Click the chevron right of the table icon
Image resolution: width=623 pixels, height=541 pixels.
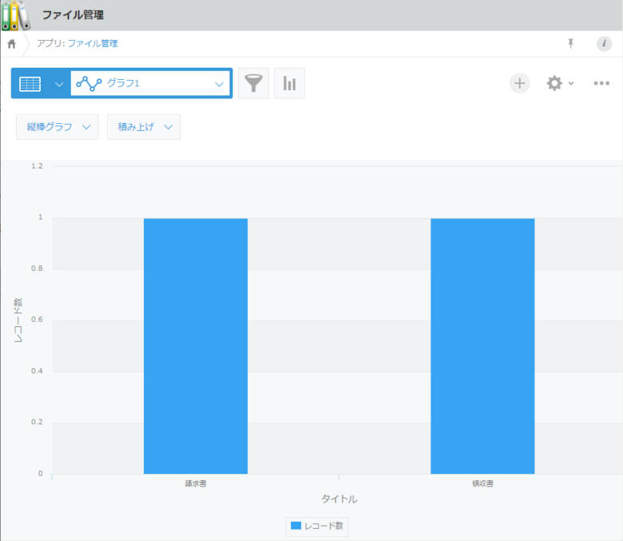tap(59, 83)
